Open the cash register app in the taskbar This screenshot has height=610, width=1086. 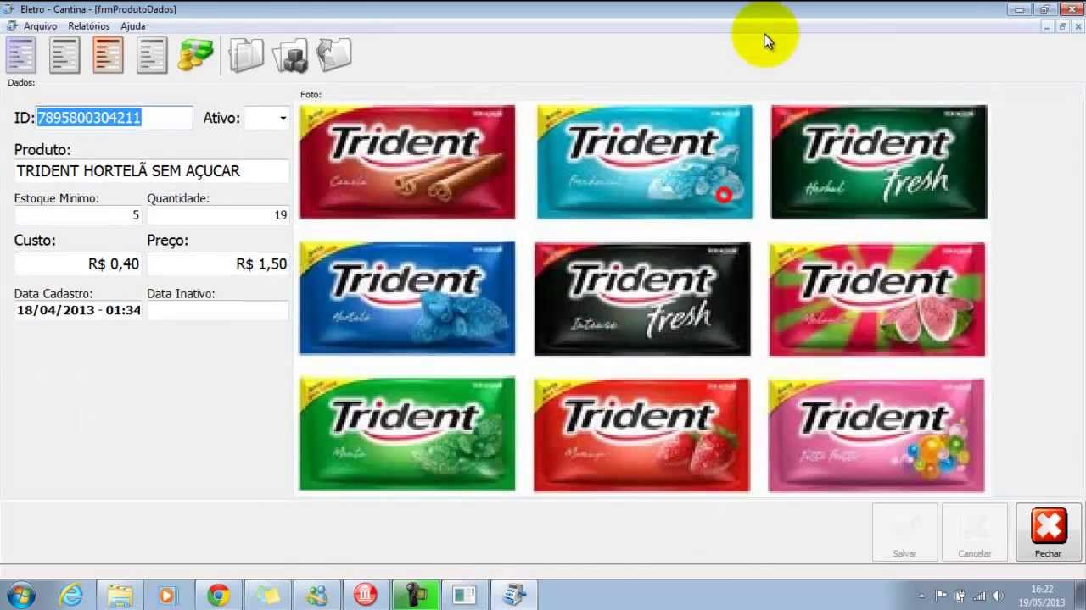click(x=514, y=595)
